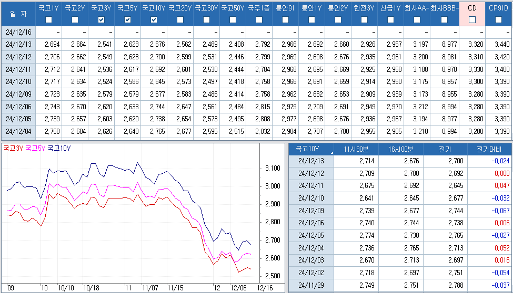Click the 일자 column header
513x293 pixels.
tap(18, 13)
